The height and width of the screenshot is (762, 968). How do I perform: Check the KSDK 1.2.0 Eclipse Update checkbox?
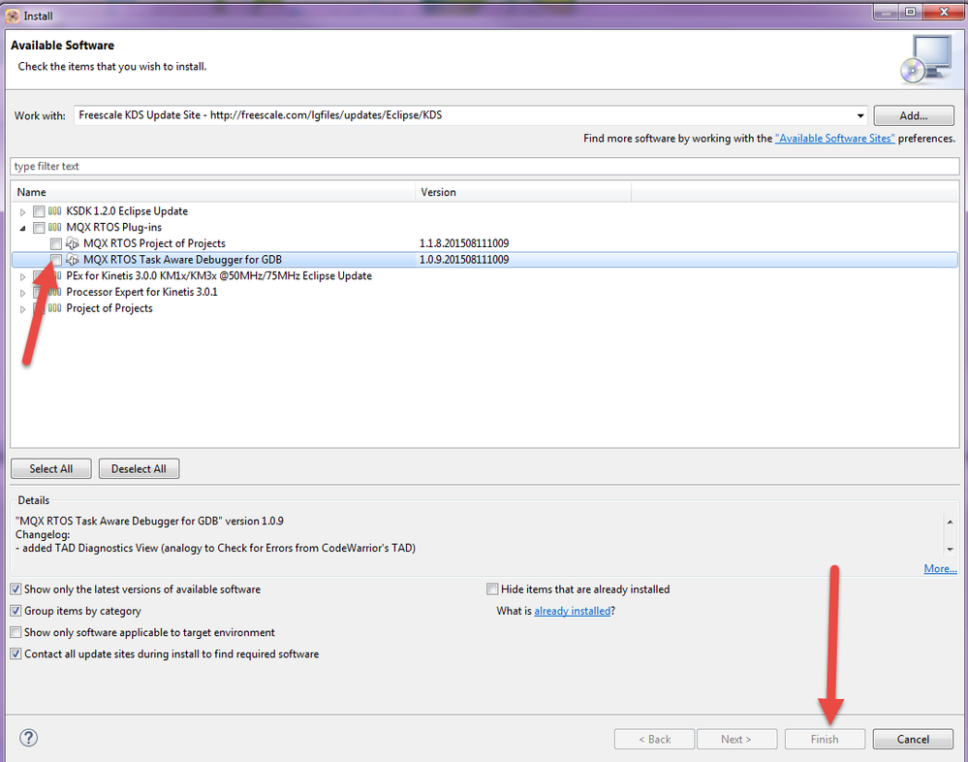tap(39, 211)
